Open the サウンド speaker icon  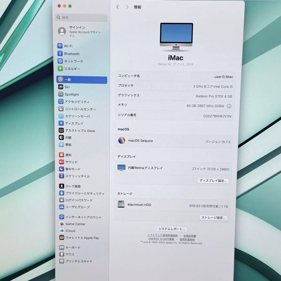click(61, 162)
